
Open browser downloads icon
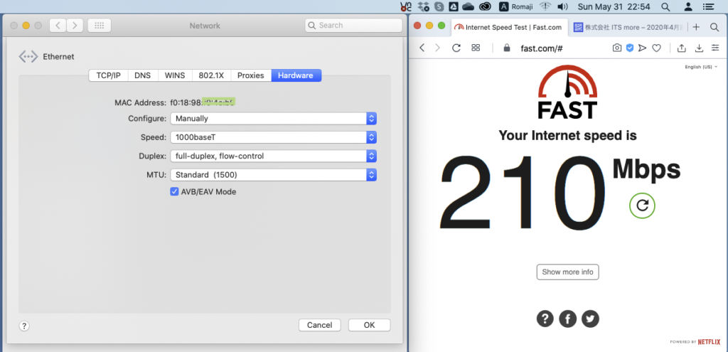click(x=699, y=48)
